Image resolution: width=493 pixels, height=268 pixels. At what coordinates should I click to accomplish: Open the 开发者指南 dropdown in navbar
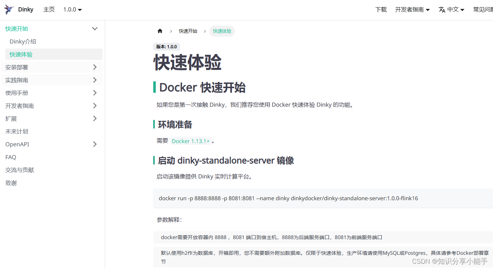(412, 10)
